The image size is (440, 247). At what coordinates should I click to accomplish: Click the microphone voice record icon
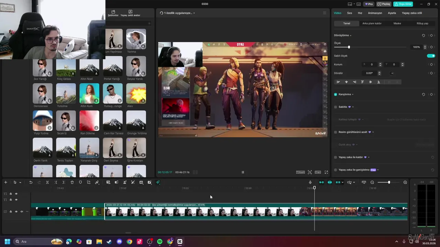point(310,183)
